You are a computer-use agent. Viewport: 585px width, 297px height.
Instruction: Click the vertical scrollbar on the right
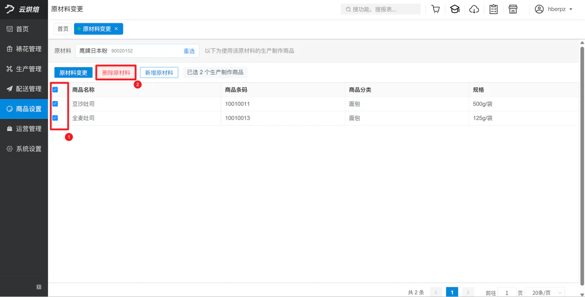coord(582,164)
